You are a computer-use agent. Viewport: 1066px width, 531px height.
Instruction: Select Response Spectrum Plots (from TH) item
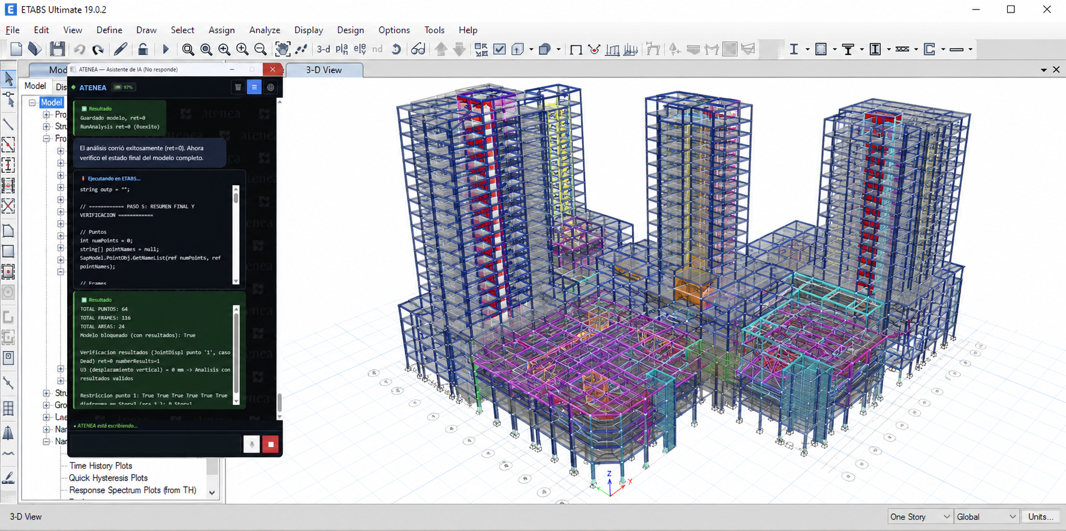[133, 490]
